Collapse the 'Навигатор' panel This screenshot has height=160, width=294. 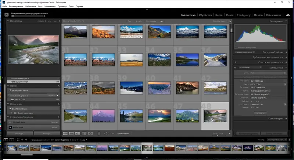(x=8, y=21)
